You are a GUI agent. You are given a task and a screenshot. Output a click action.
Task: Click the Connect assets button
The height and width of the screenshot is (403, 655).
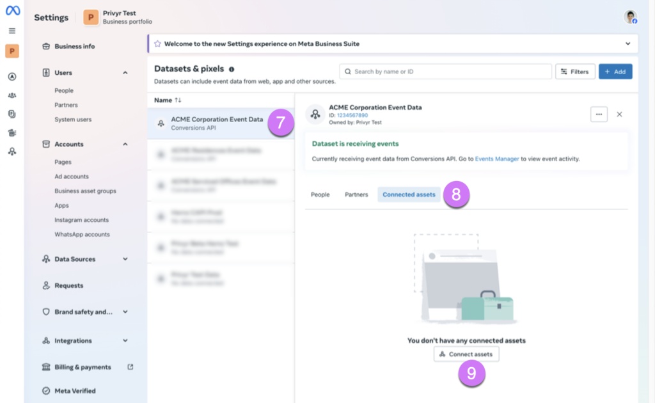coord(466,354)
